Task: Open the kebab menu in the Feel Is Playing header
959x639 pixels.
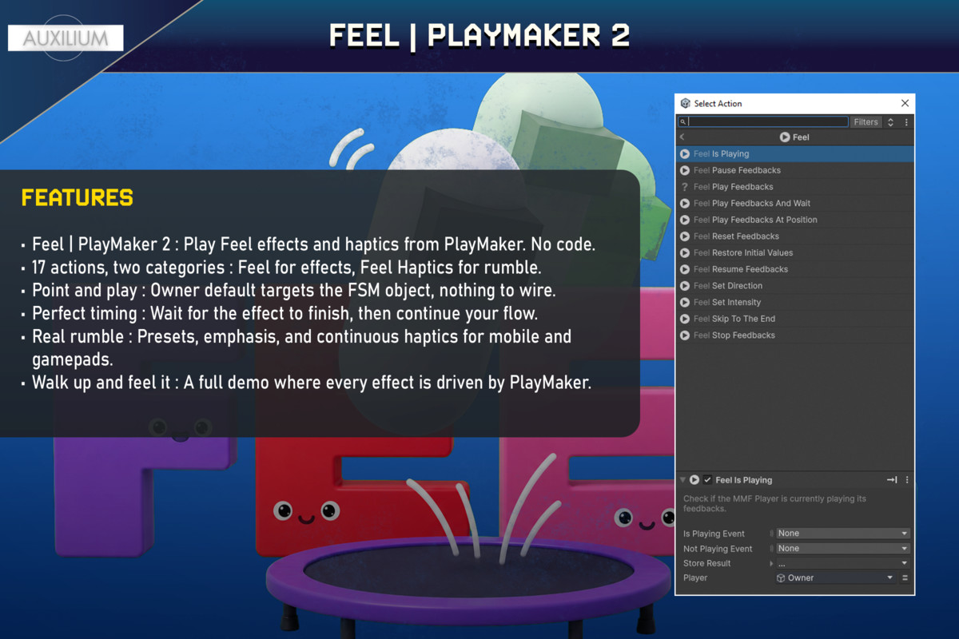Action: [x=907, y=480]
